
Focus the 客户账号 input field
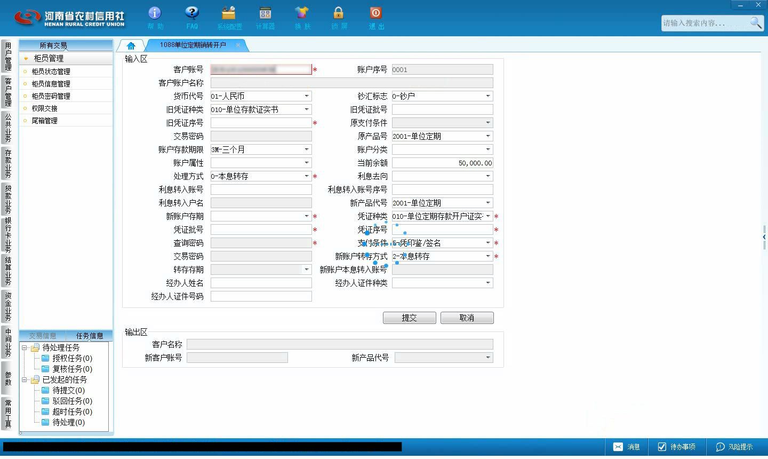click(x=261, y=69)
